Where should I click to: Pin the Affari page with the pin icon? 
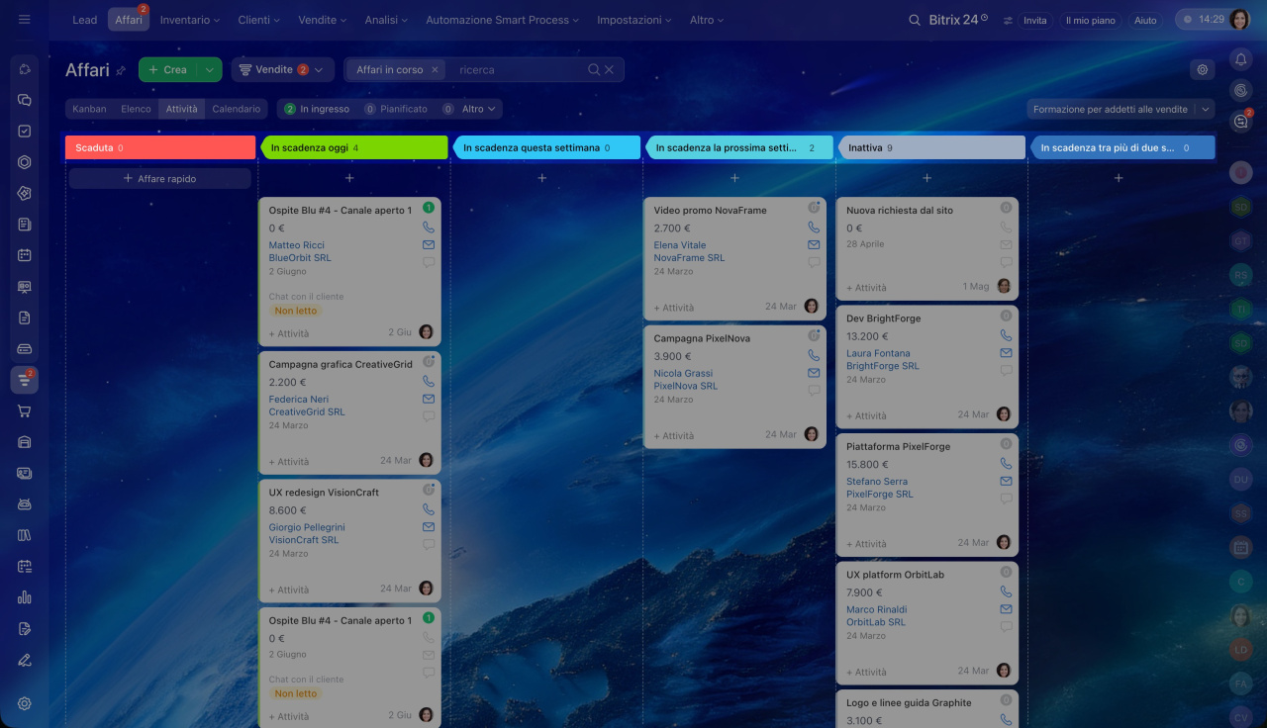tap(121, 70)
